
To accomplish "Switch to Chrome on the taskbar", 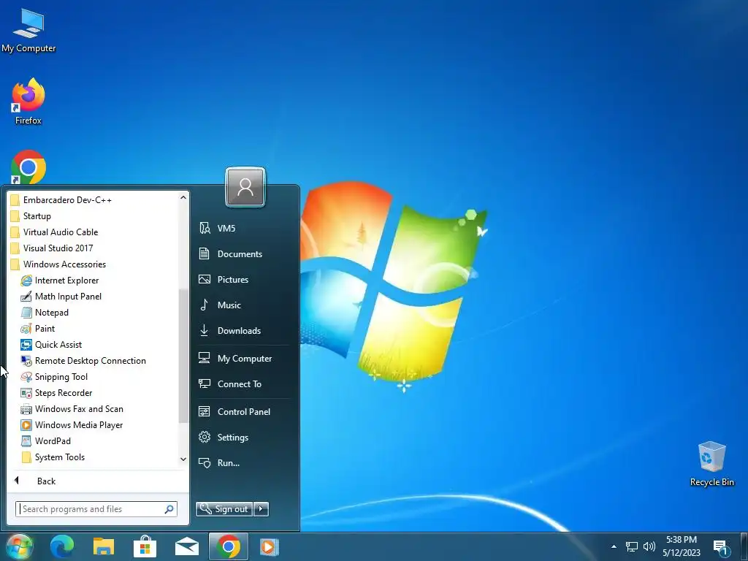I will [228, 546].
